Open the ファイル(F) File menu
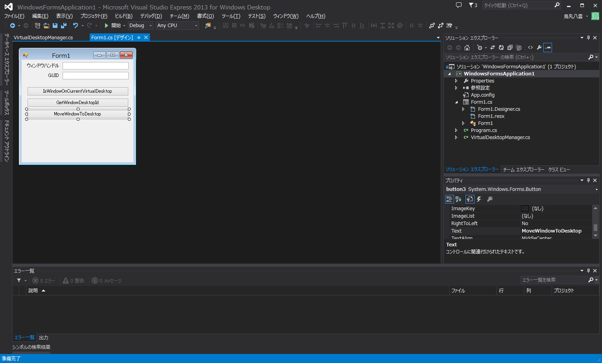 pyautogui.click(x=14, y=16)
